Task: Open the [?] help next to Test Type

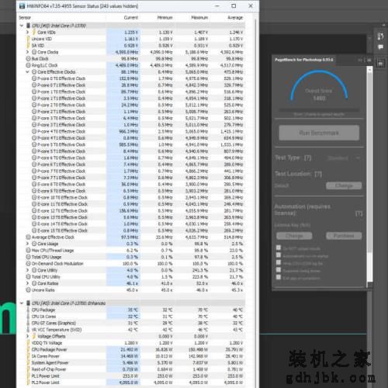Action: [307, 158]
